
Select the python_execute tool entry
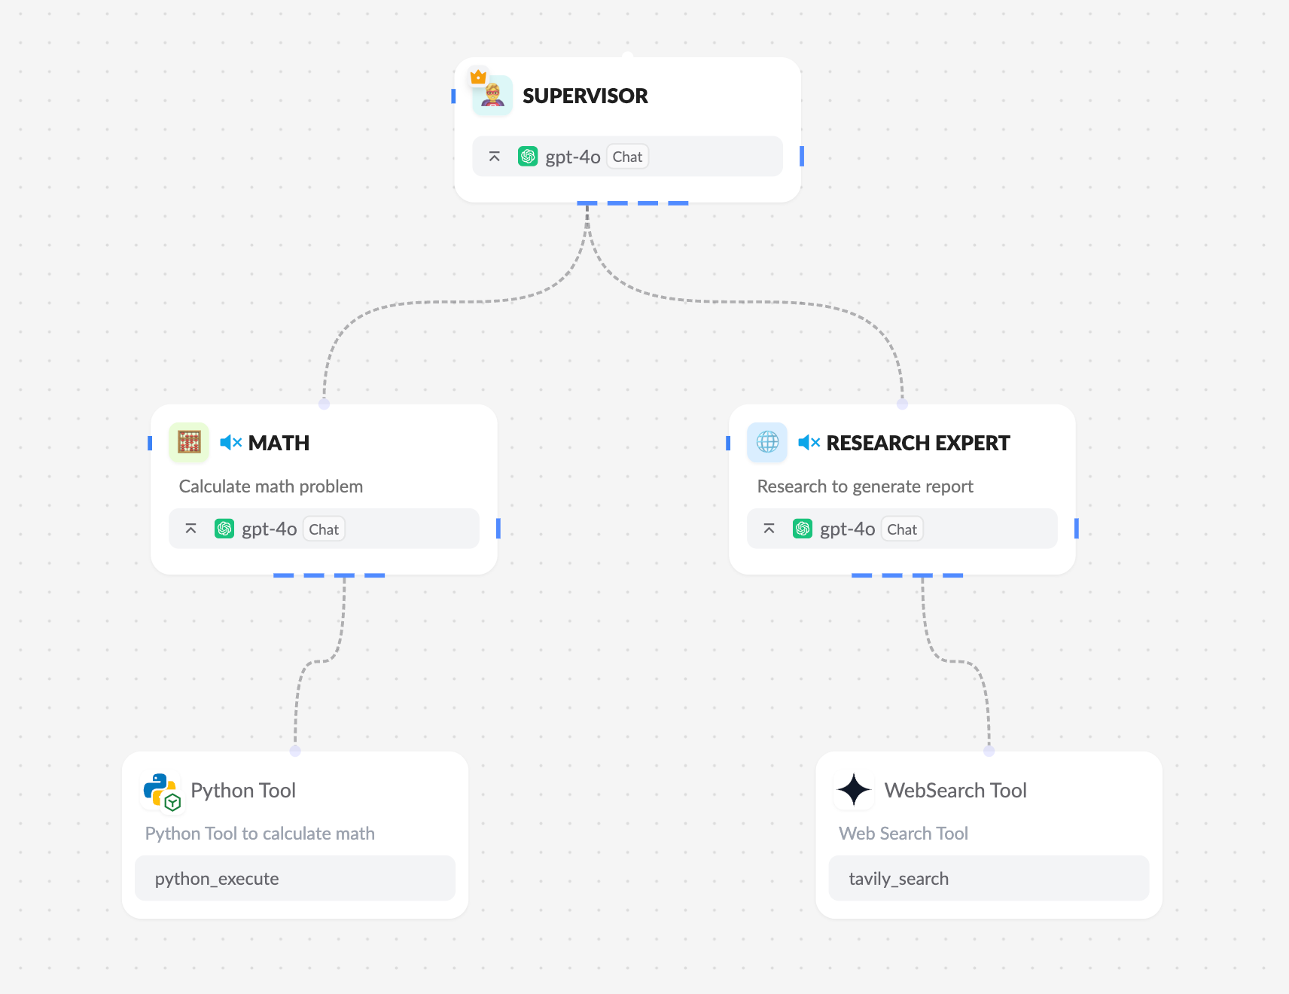click(295, 878)
